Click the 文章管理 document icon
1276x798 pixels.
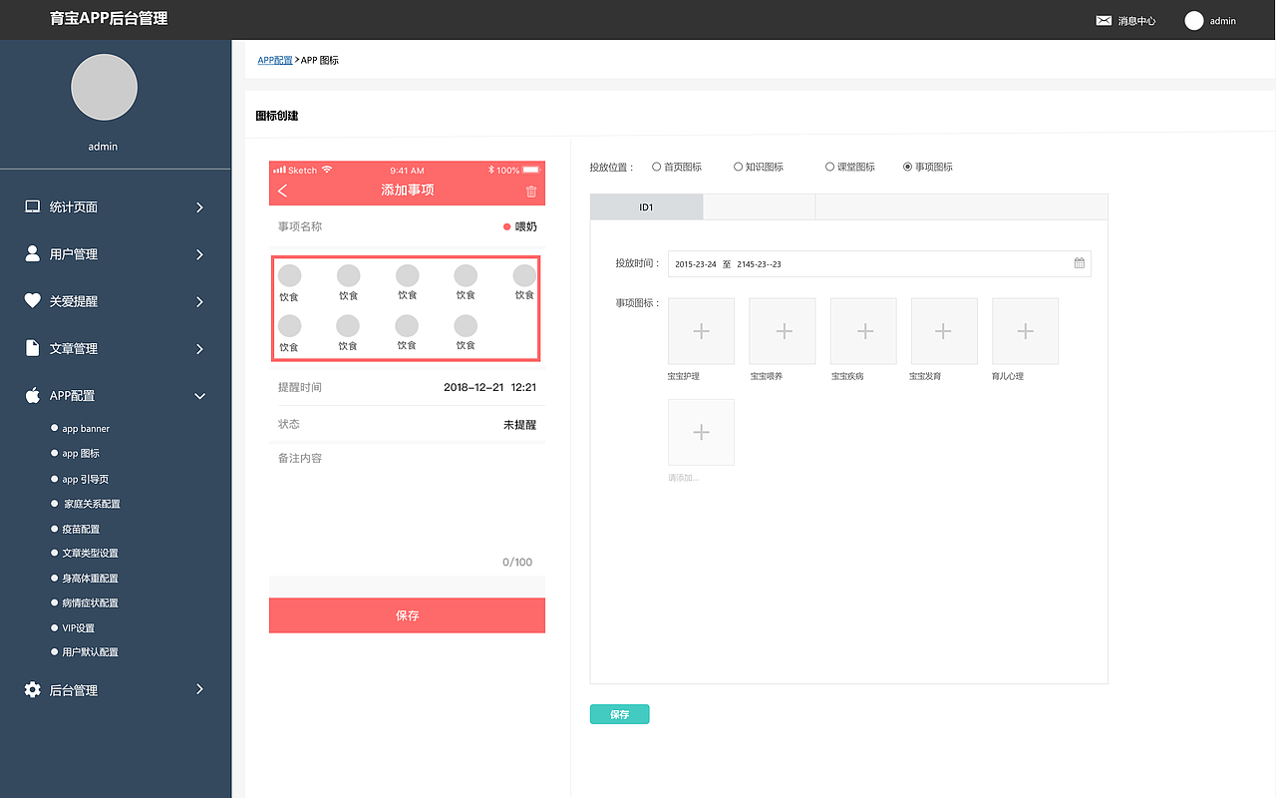pos(32,348)
